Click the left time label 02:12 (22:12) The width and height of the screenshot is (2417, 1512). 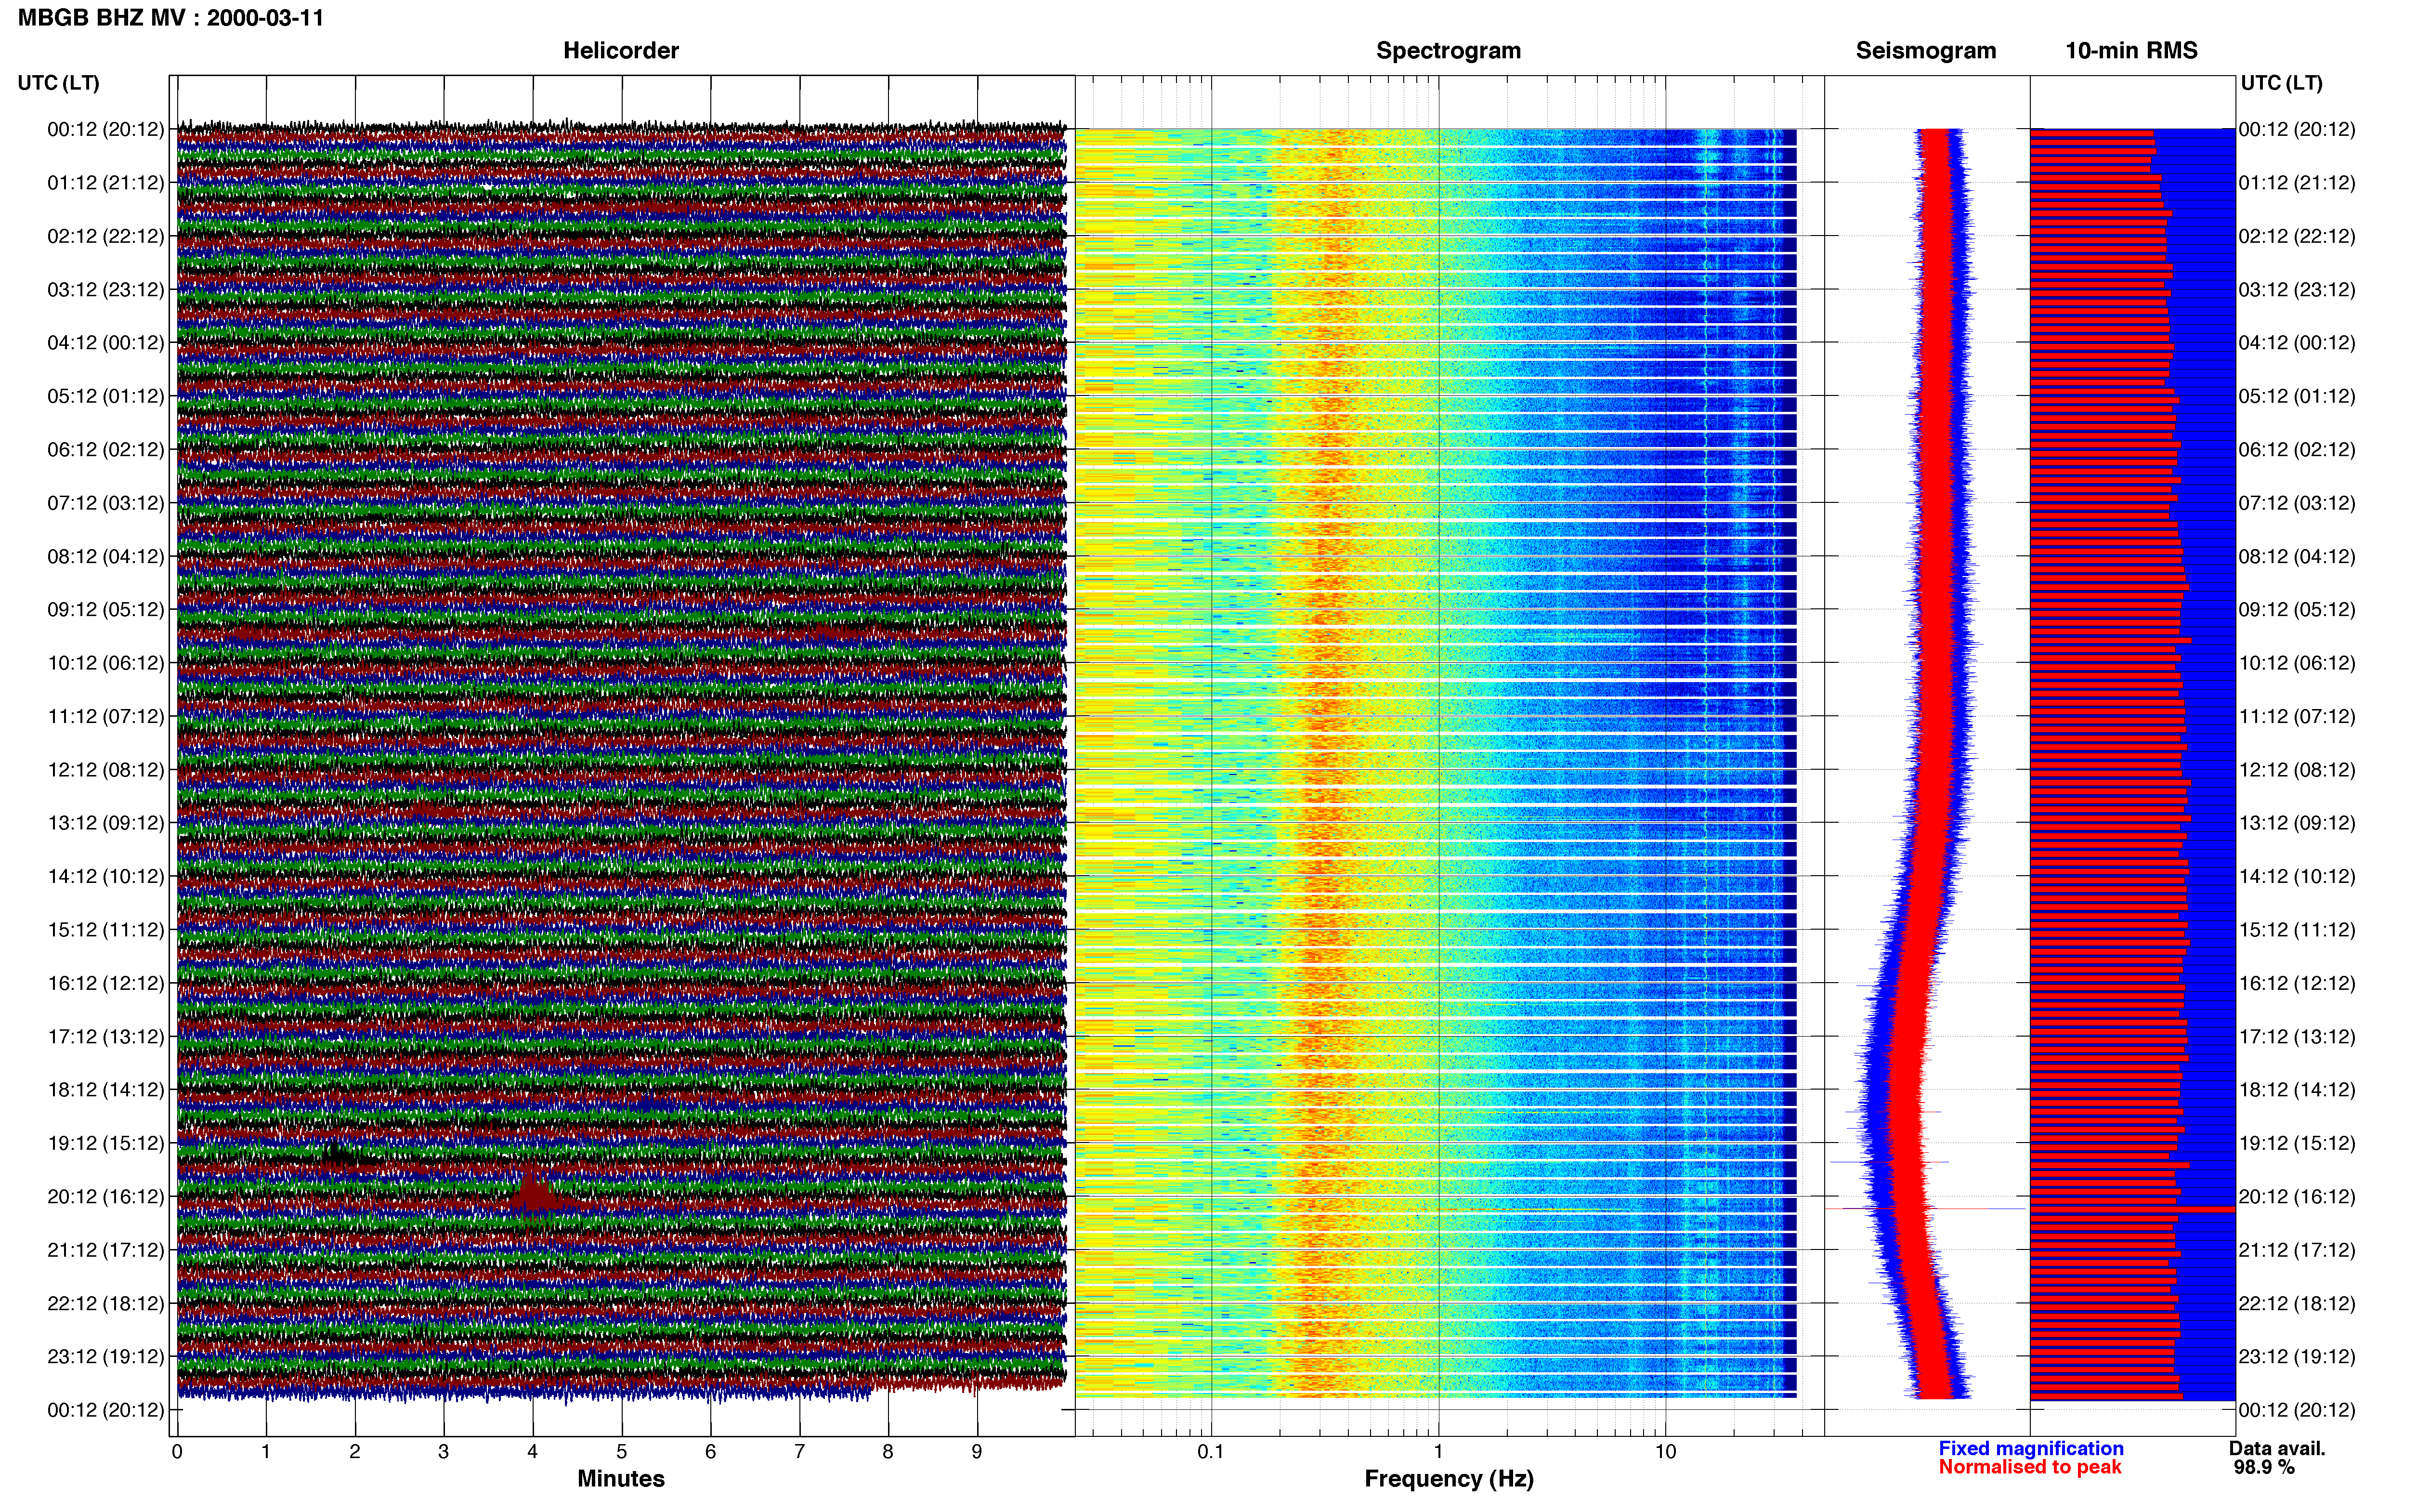106,236
